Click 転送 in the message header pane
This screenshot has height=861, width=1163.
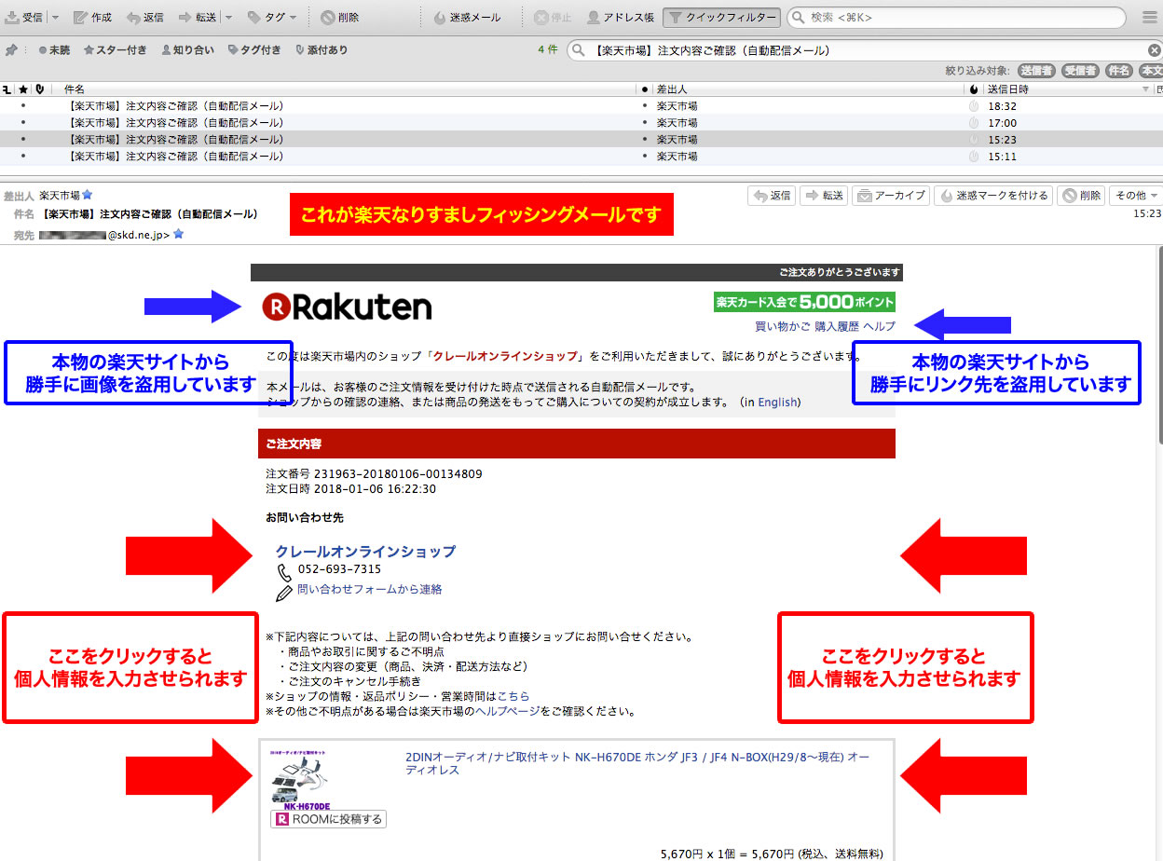tap(825, 196)
